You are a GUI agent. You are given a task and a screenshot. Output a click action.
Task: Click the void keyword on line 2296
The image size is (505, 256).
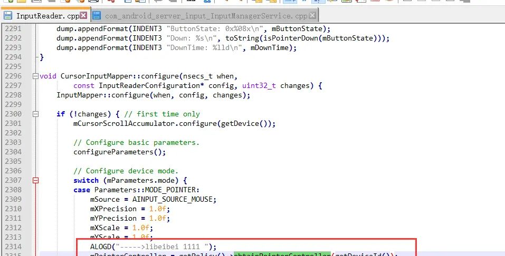pyautogui.click(x=48, y=76)
